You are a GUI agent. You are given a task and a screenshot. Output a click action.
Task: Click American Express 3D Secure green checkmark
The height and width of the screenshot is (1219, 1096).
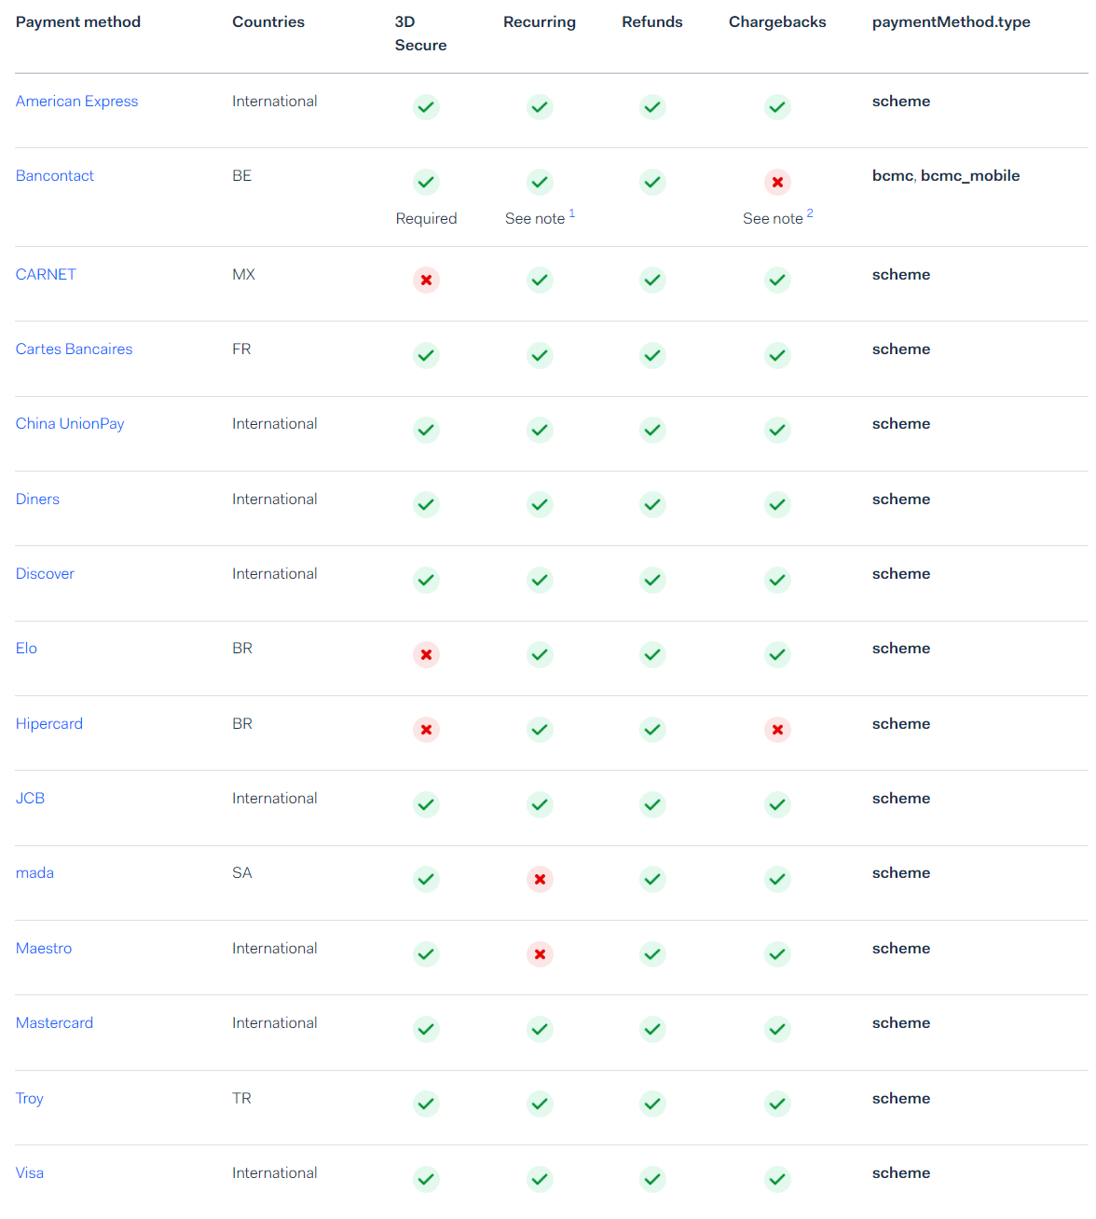[426, 107]
